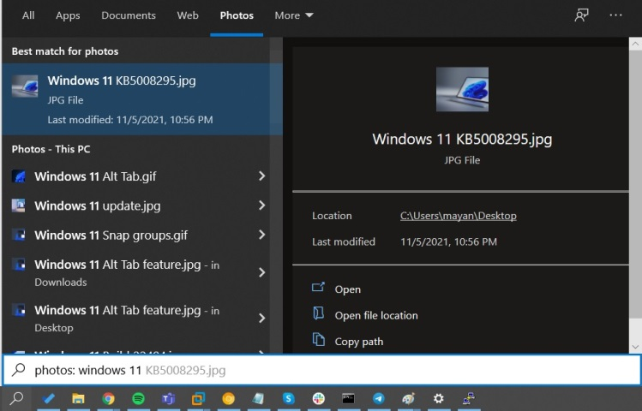Open Spotify from the taskbar
The width and height of the screenshot is (642, 411).
point(138,398)
